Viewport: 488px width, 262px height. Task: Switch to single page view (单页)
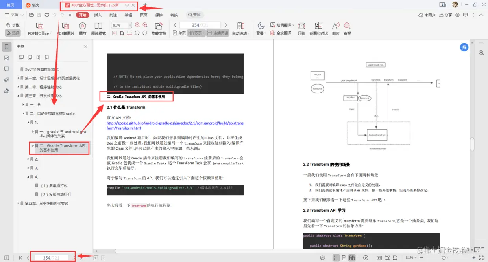click(179, 33)
